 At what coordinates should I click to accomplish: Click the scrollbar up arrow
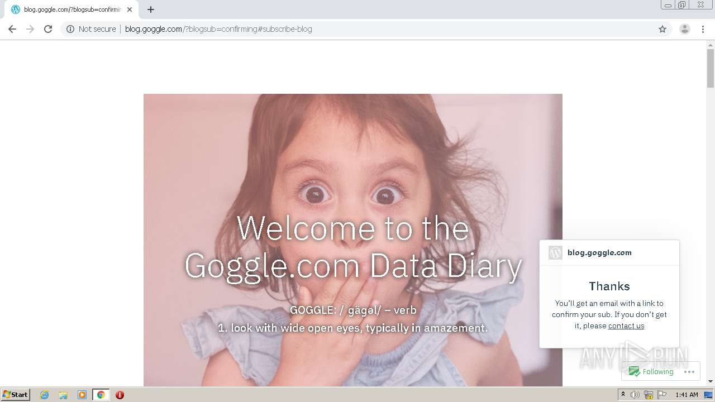click(x=711, y=44)
